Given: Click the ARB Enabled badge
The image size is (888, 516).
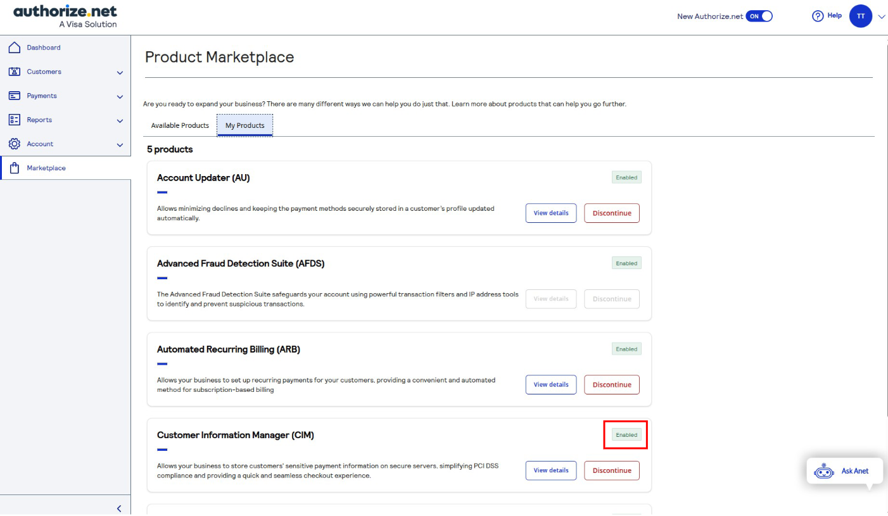Looking at the screenshot, I should (626, 349).
